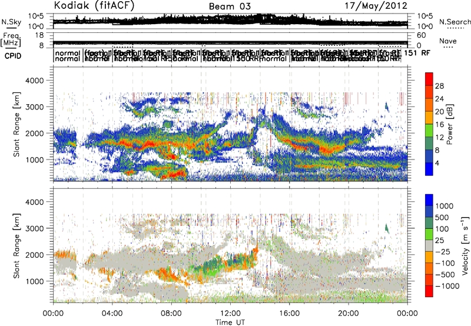
Task: Click the '12:00' time axis tick label
Action: [230, 314]
